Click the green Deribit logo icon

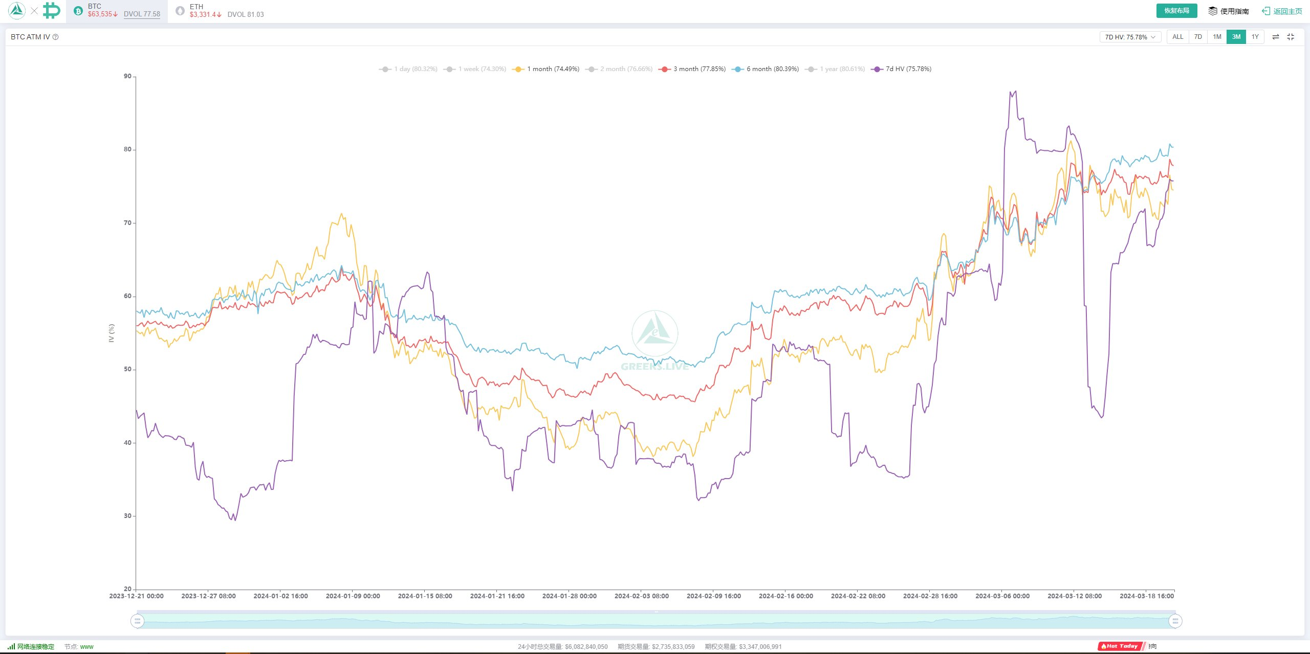(x=51, y=10)
